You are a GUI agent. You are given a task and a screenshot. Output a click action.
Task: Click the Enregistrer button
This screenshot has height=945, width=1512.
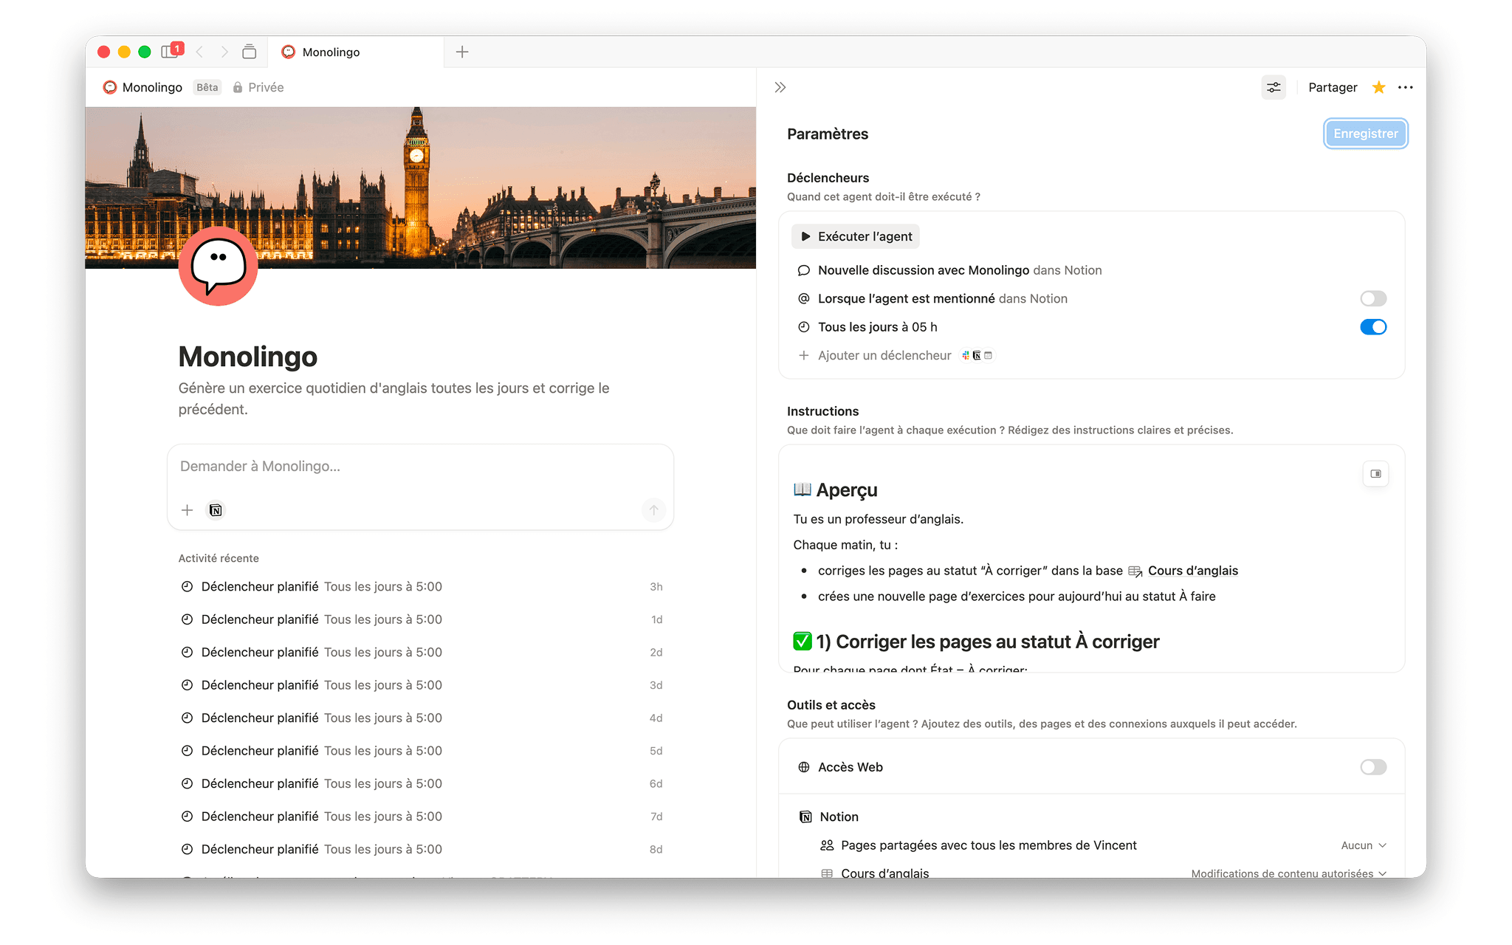pos(1365,134)
